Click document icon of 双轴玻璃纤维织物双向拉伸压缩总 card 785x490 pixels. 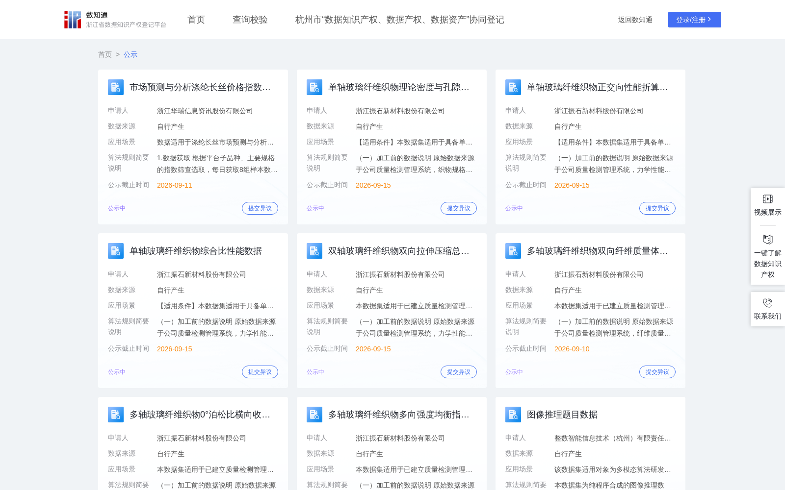(314, 251)
